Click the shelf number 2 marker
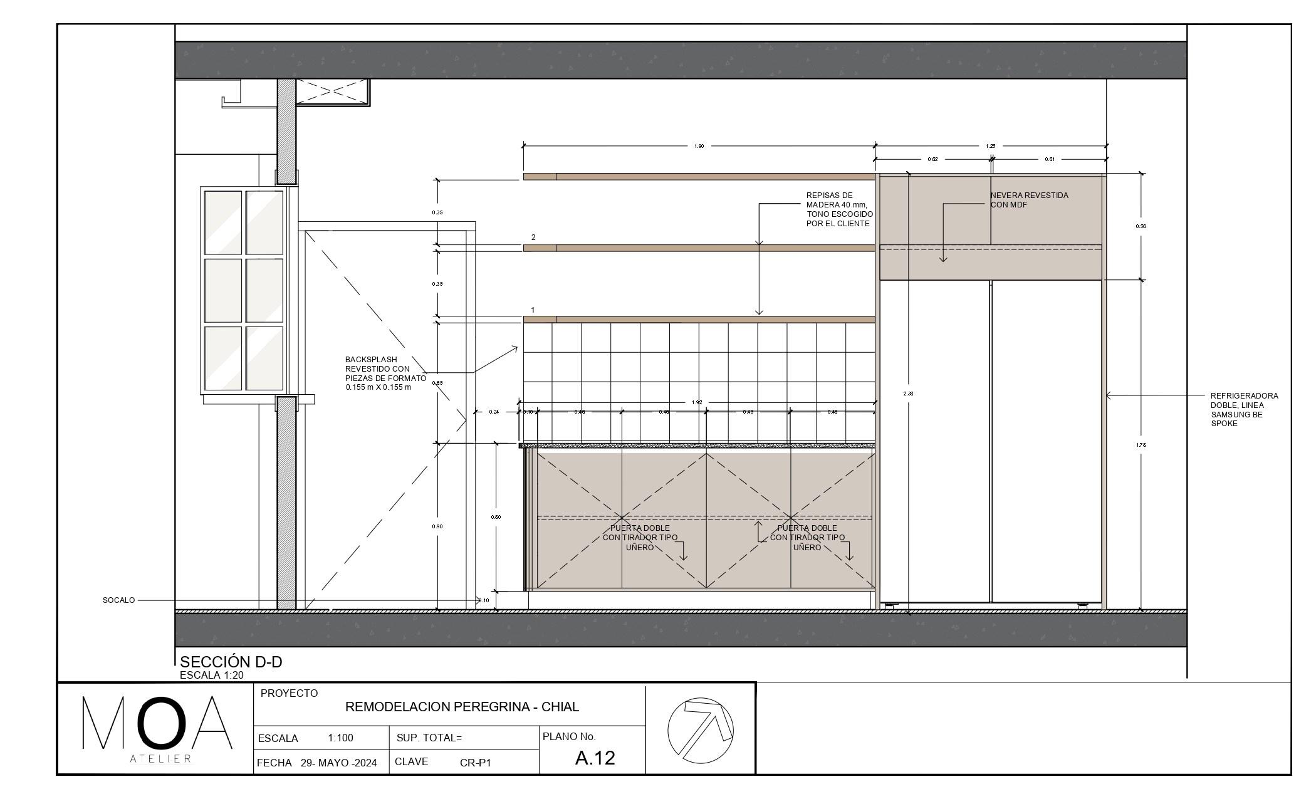 (x=533, y=238)
